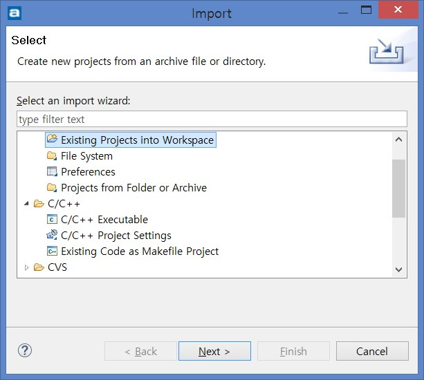Open help via the question mark icon
The width and height of the screenshot is (424, 380).
point(25,350)
